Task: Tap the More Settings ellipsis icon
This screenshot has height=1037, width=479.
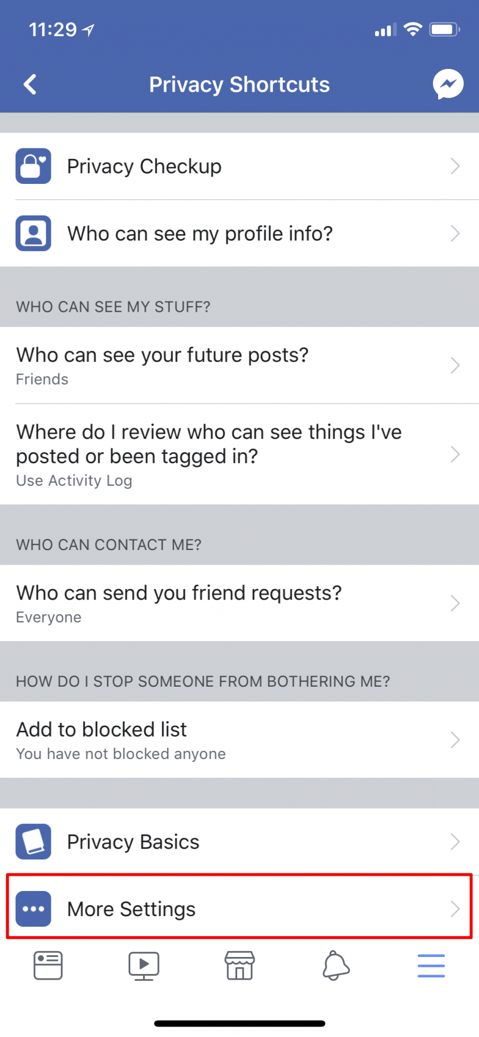Action: click(33, 909)
